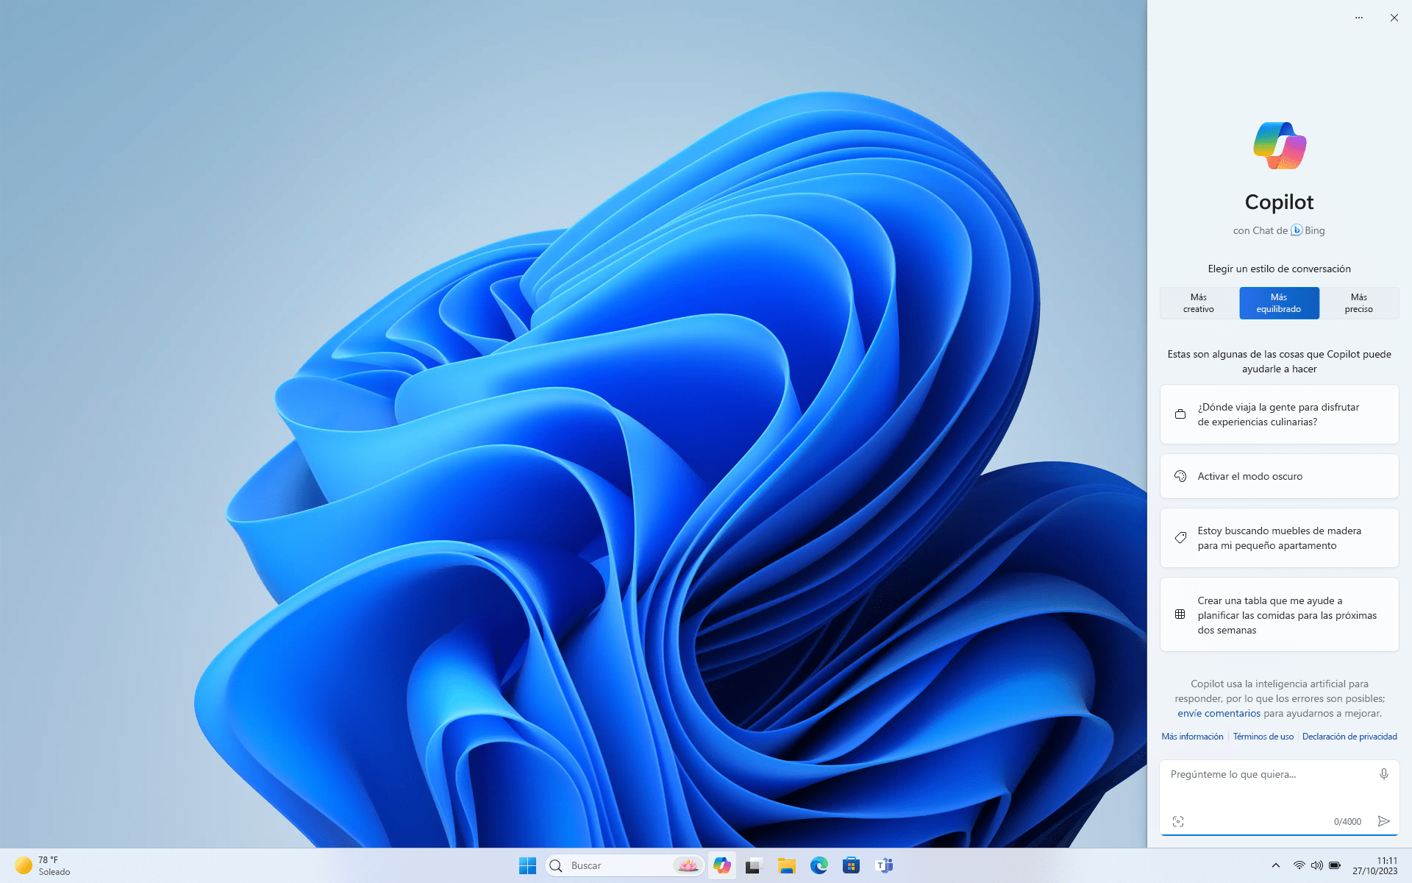Select Más creativo conversation style
Image resolution: width=1412 pixels, height=883 pixels.
click(1197, 302)
